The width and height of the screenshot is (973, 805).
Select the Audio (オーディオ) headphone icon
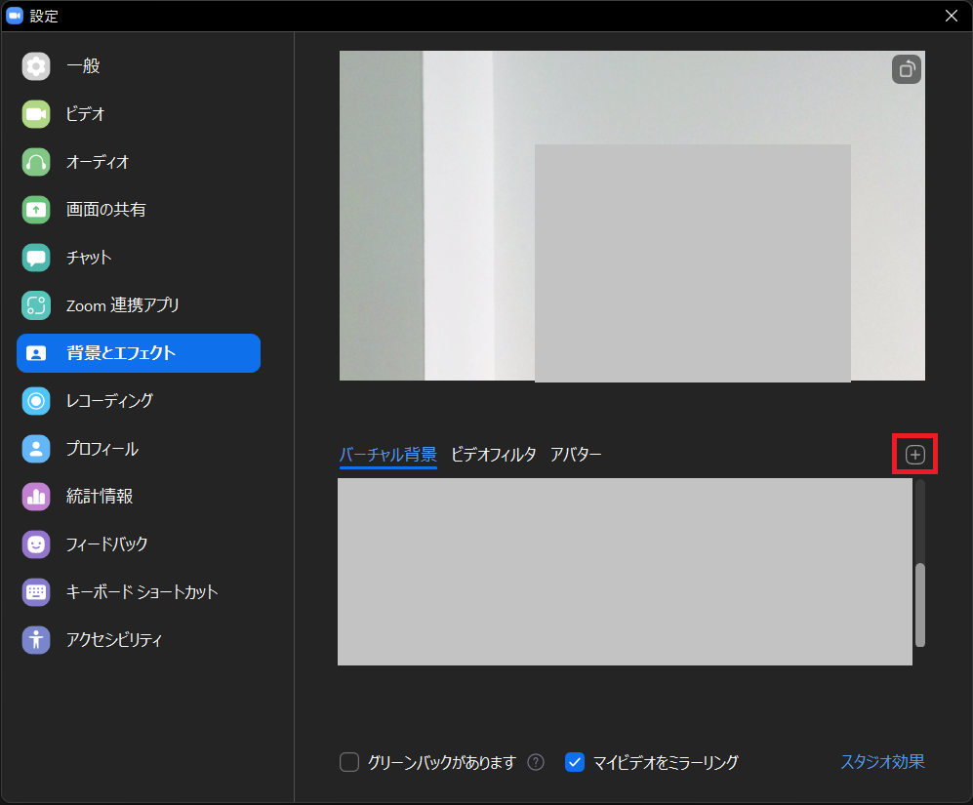click(x=36, y=162)
